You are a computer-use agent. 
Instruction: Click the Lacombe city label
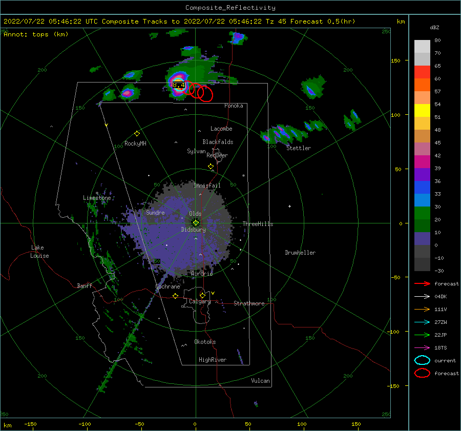pyautogui.click(x=221, y=129)
